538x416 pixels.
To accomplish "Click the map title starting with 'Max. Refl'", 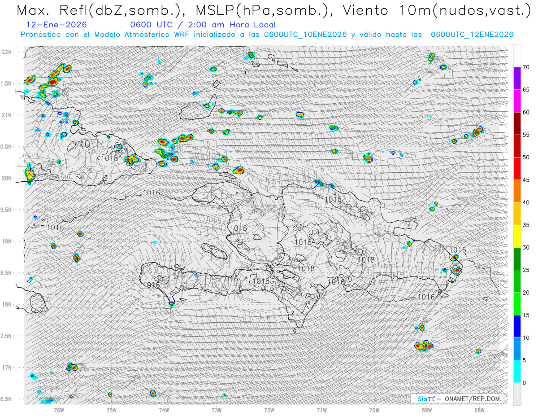I will [x=273, y=10].
